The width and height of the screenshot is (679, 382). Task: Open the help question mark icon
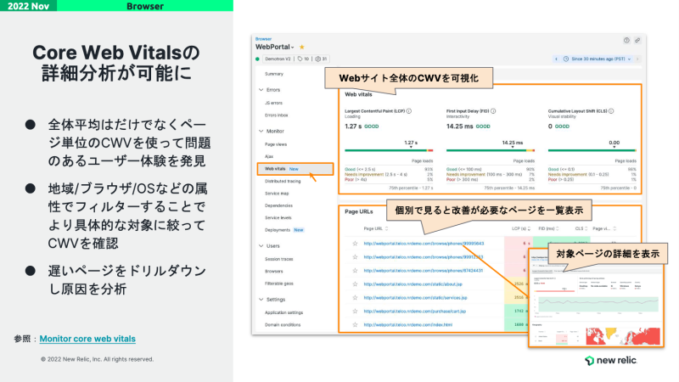tap(626, 40)
